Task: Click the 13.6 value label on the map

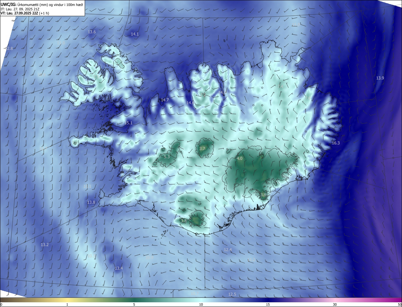Action: pos(92,32)
